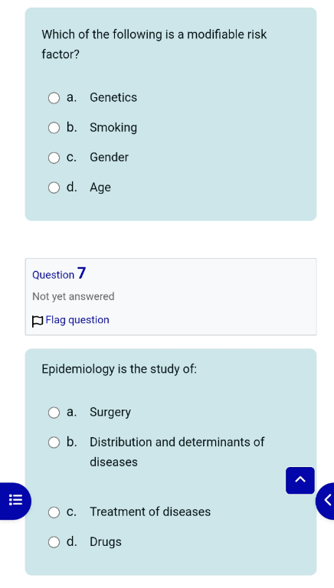Select the Genetics radio option
The height and width of the screenshot is (588, 334).
click(54, 98)
